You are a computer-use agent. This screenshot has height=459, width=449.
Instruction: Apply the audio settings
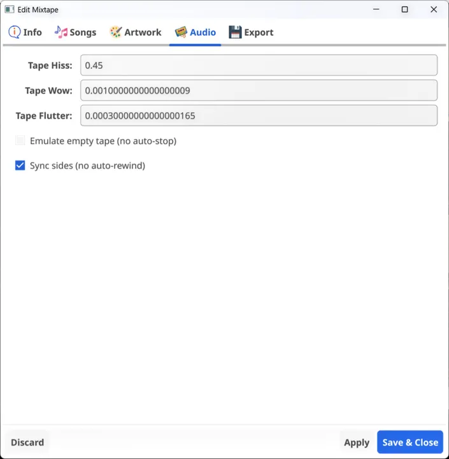click(x=357, y=442)
